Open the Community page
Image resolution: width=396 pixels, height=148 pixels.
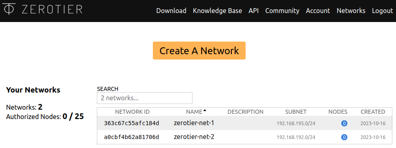(282, 11)
